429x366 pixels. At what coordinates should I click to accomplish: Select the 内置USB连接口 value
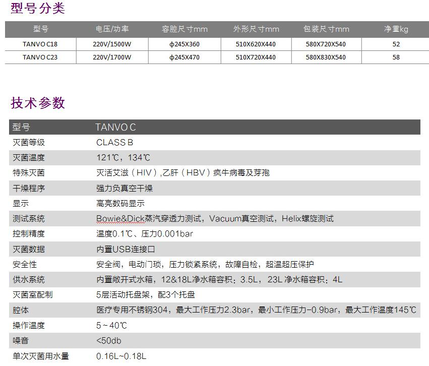tap(126, 249)
